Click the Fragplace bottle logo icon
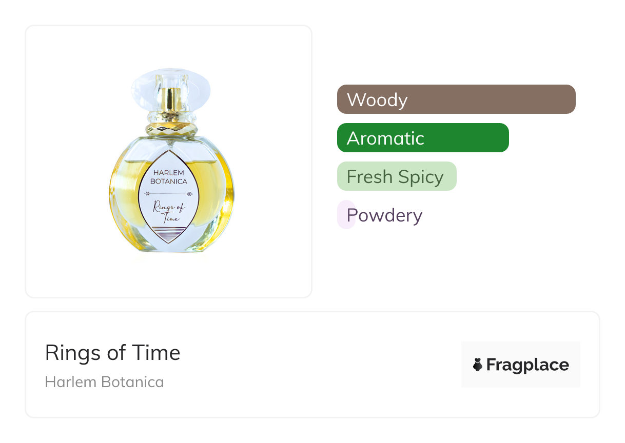 tap(477, 365)
